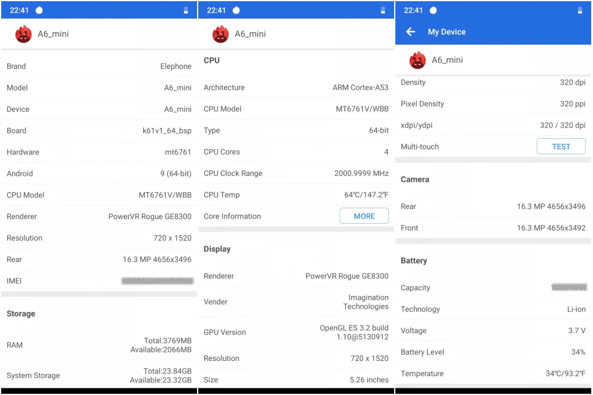
Task: Select Technology row Li-ion
Action: [x=493, y=309]
